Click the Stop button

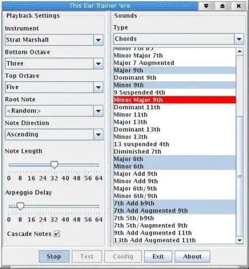click(x=54, y=257)
